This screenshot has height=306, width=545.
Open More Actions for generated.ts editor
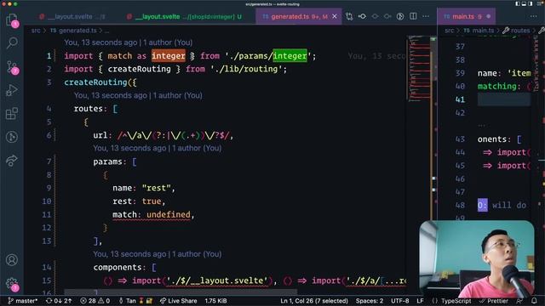pos(426,16)
